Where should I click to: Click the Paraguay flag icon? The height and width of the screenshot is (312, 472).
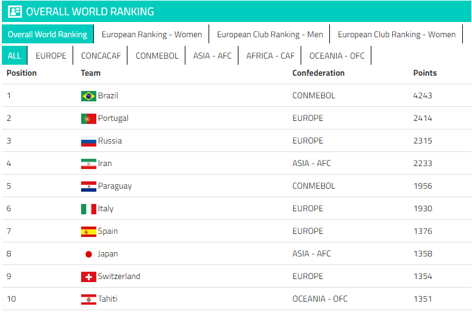pos(88,186)
